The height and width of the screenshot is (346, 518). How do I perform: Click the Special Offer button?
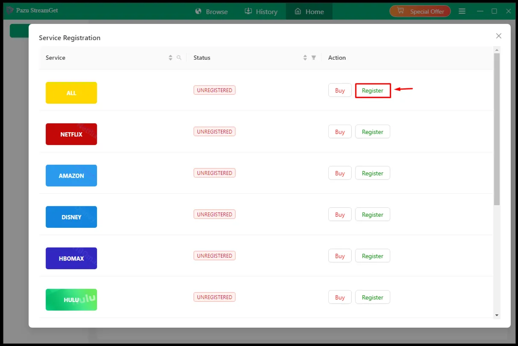pyautogui.click(x=420, y=12)
